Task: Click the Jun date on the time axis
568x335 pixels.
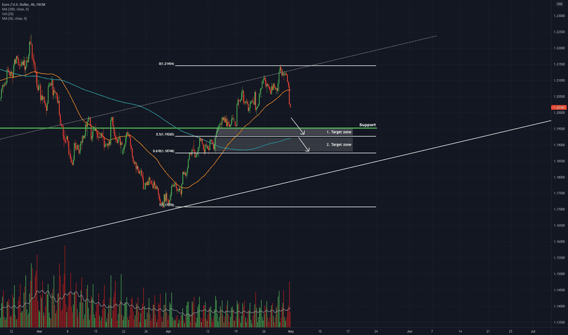Action: pos(410,331)
